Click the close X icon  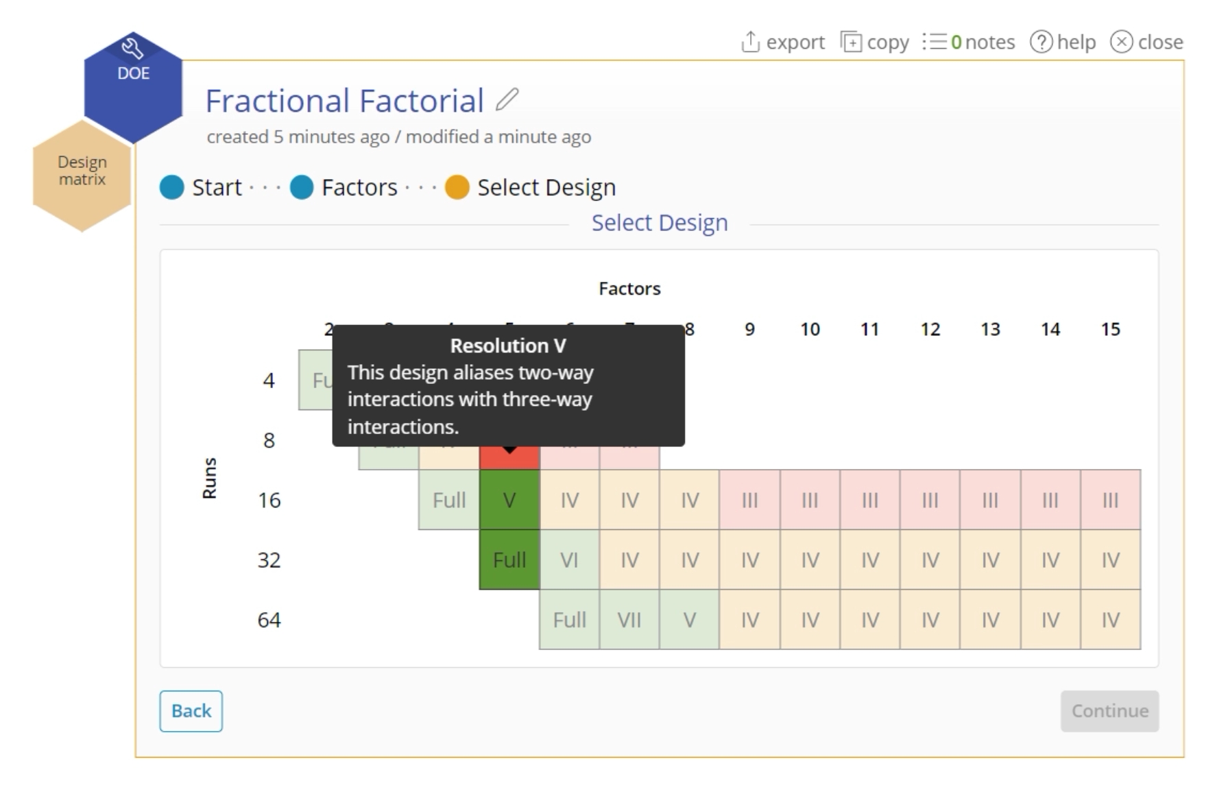click(1121, 43)
